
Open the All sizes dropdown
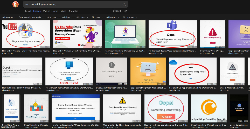67,17
